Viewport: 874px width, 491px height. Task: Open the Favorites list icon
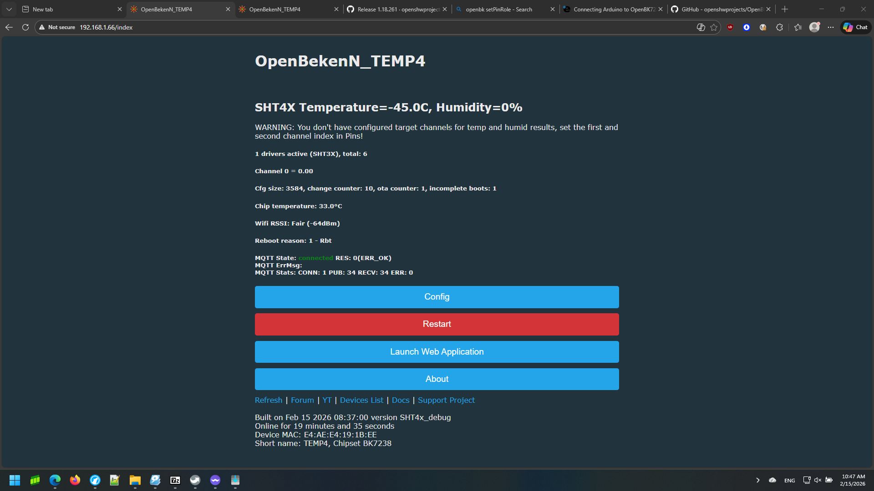click(798, 27)
